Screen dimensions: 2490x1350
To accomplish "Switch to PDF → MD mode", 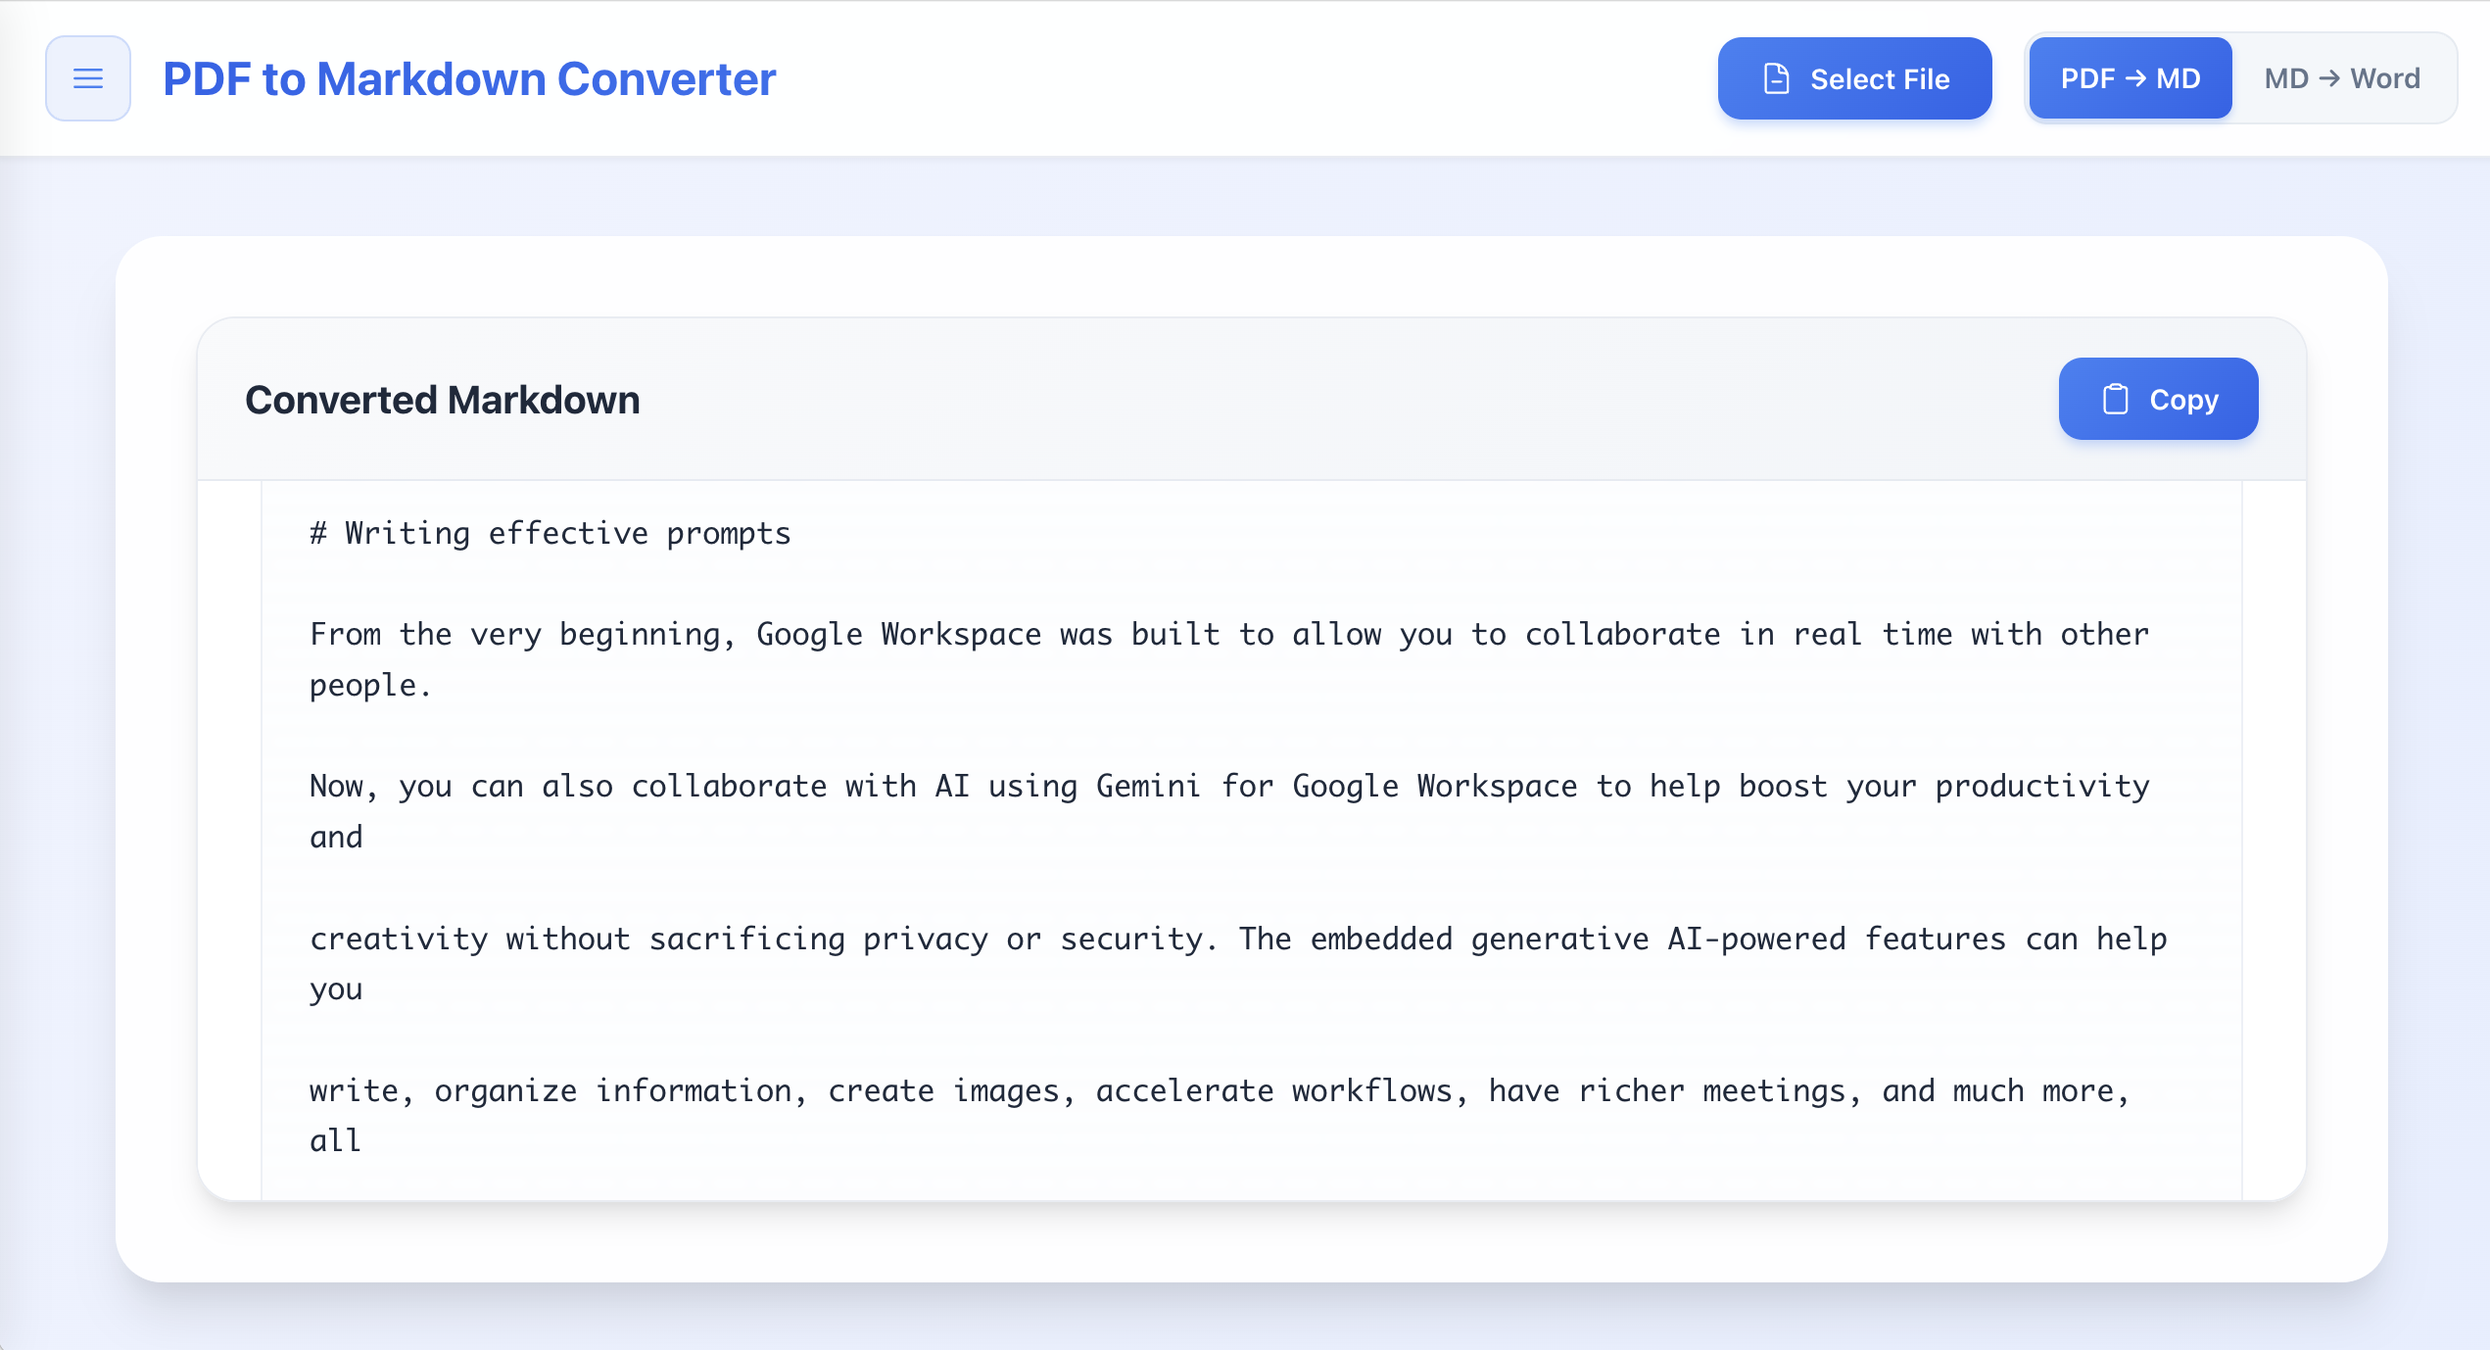I will pos(2131,78).
